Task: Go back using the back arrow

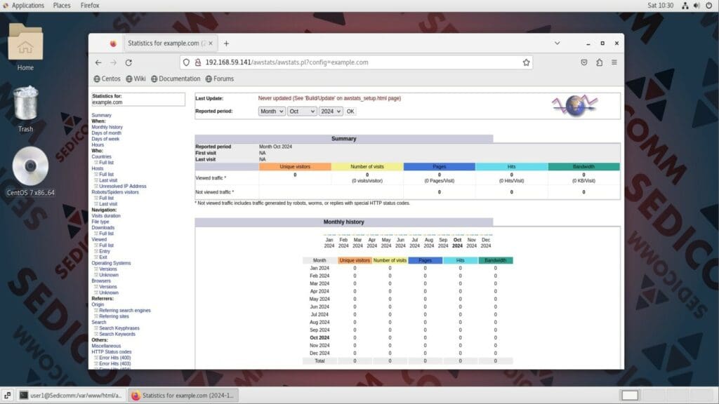Action: 98,62
